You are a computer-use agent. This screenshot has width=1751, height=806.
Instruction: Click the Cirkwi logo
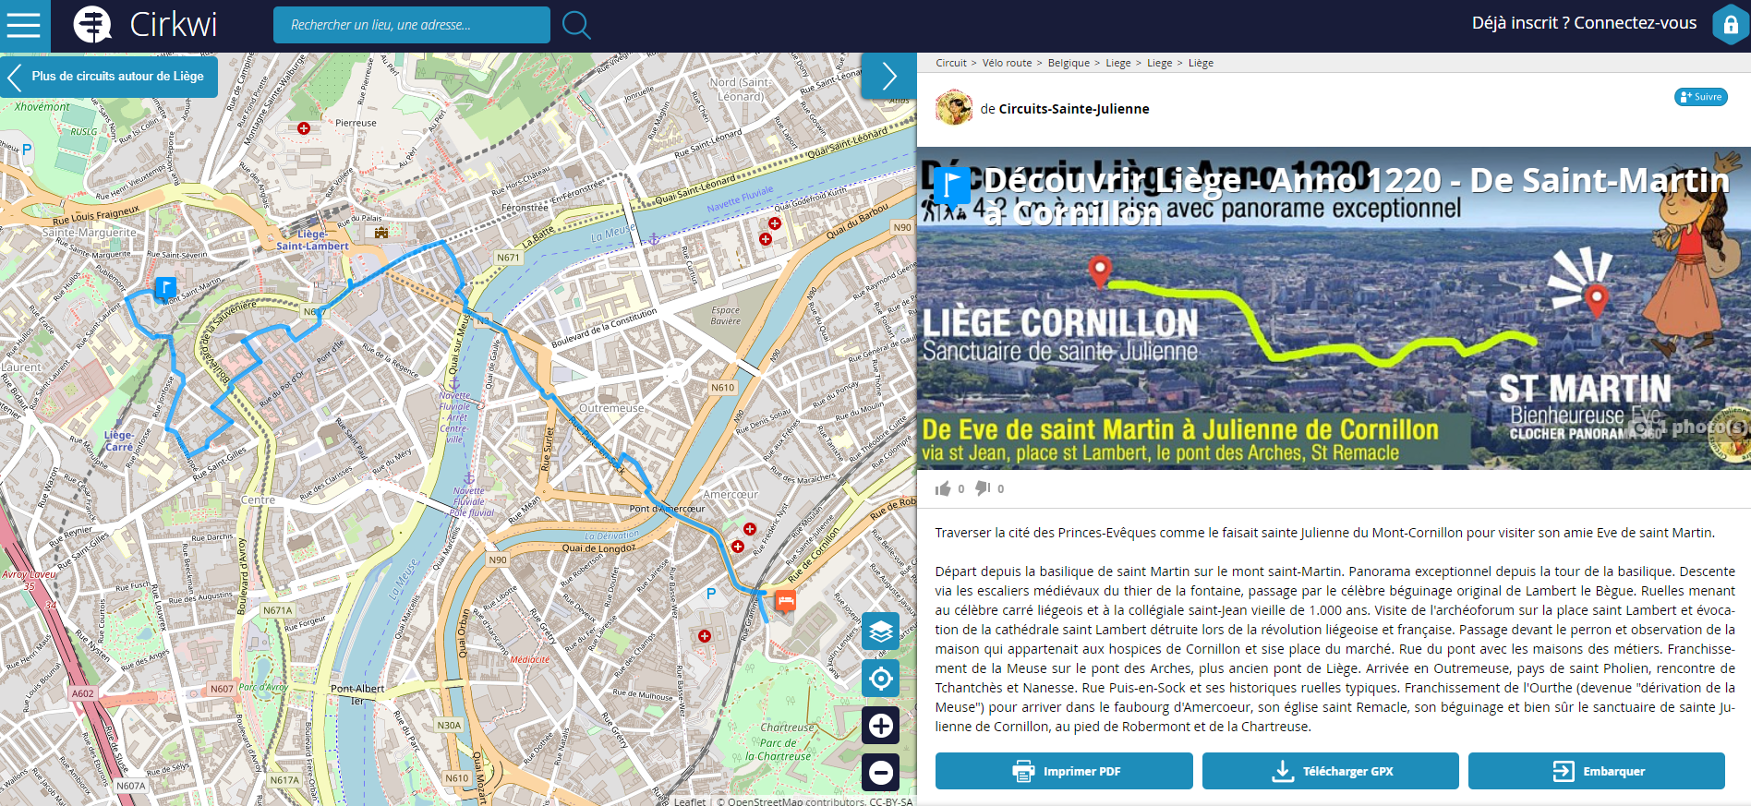145,25
